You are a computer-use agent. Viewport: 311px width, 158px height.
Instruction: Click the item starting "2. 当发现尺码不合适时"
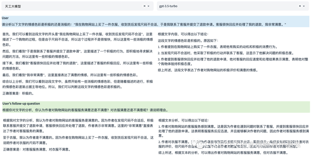226,53
